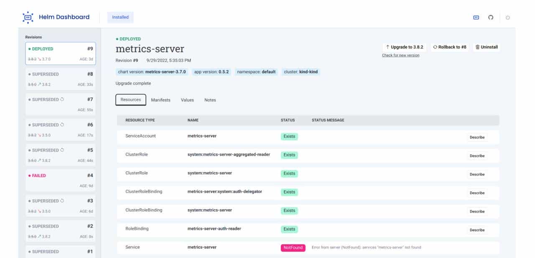Screen dimensions: 535x258
Task: Select the Resources tab
Action: coord(130,100)
